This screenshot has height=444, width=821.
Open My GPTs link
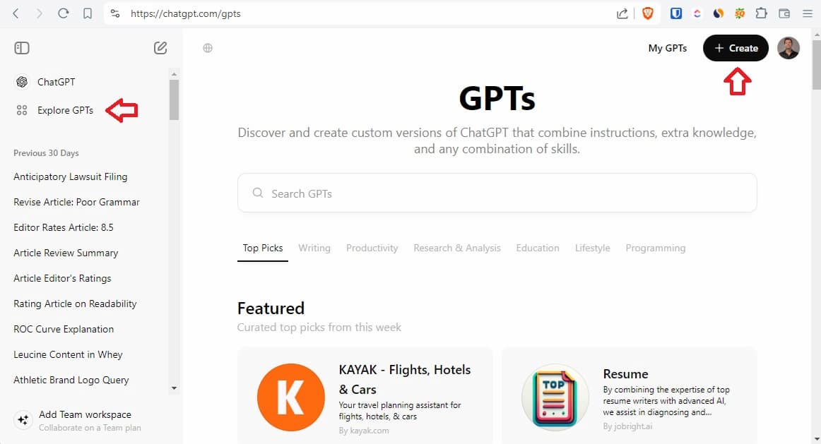(x=668, y=48)
